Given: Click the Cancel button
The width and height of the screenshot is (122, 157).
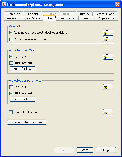Looking at the screenshot, I should (85, 150).
